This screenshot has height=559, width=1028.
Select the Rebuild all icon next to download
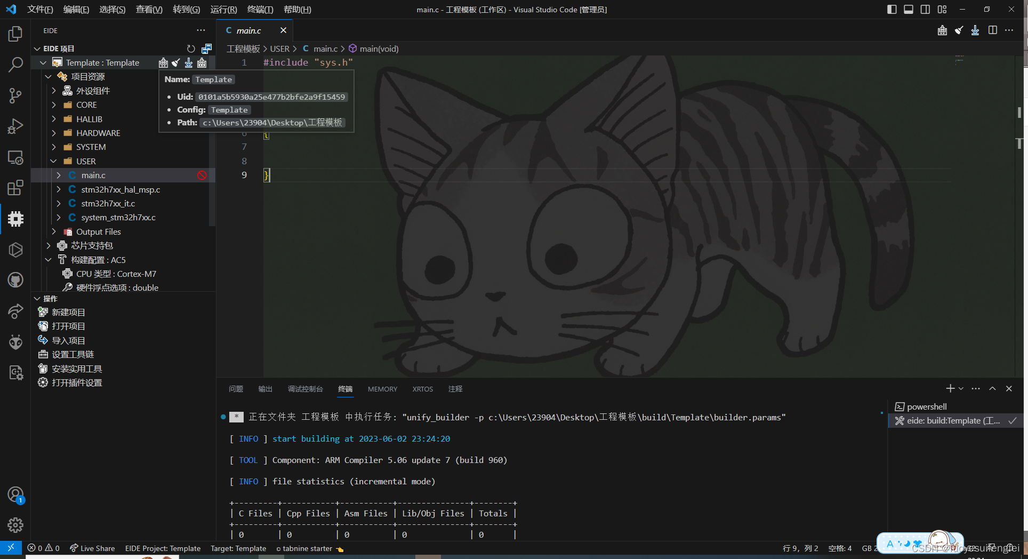[202, 62]
